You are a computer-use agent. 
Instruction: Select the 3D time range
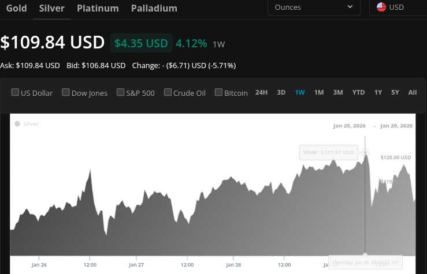(281, 92)
